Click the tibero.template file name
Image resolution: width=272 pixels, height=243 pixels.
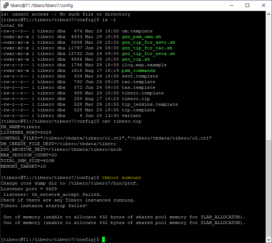(143, 93)
